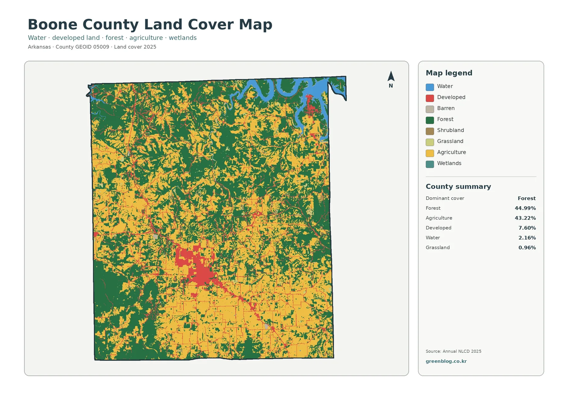Click the 'Barren' legend label
Screen dimensions: 568x402
coord(446,108)
